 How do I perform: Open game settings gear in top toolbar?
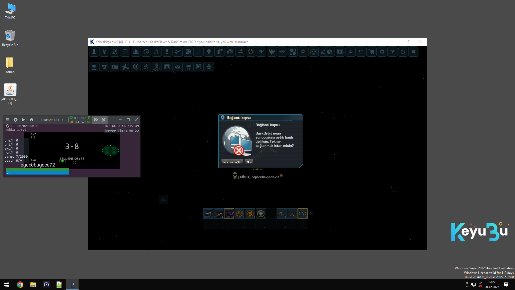(x=382, y=52)
